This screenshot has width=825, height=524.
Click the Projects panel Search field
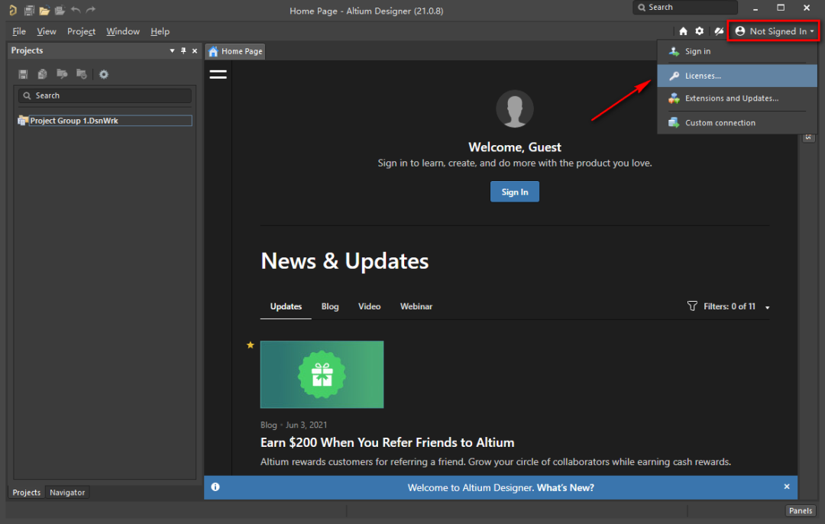105,95
